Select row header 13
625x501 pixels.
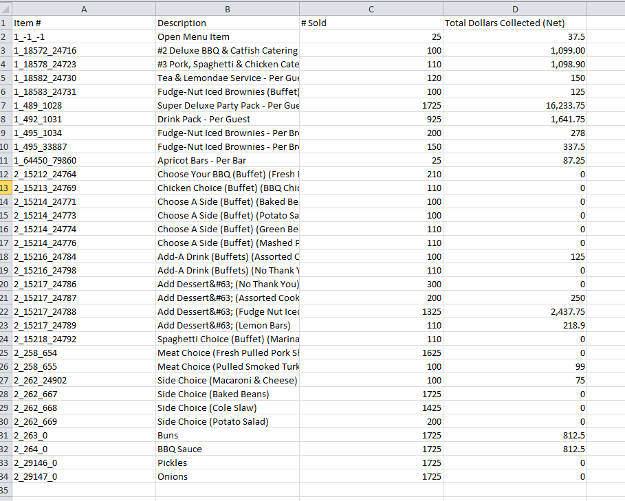[8, 188]
